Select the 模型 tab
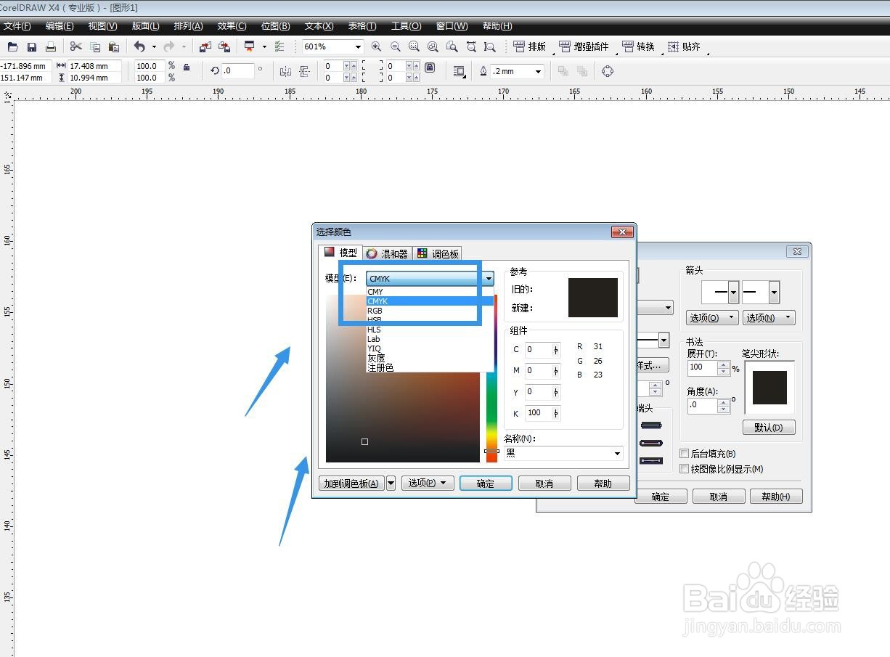 point(341,253)
